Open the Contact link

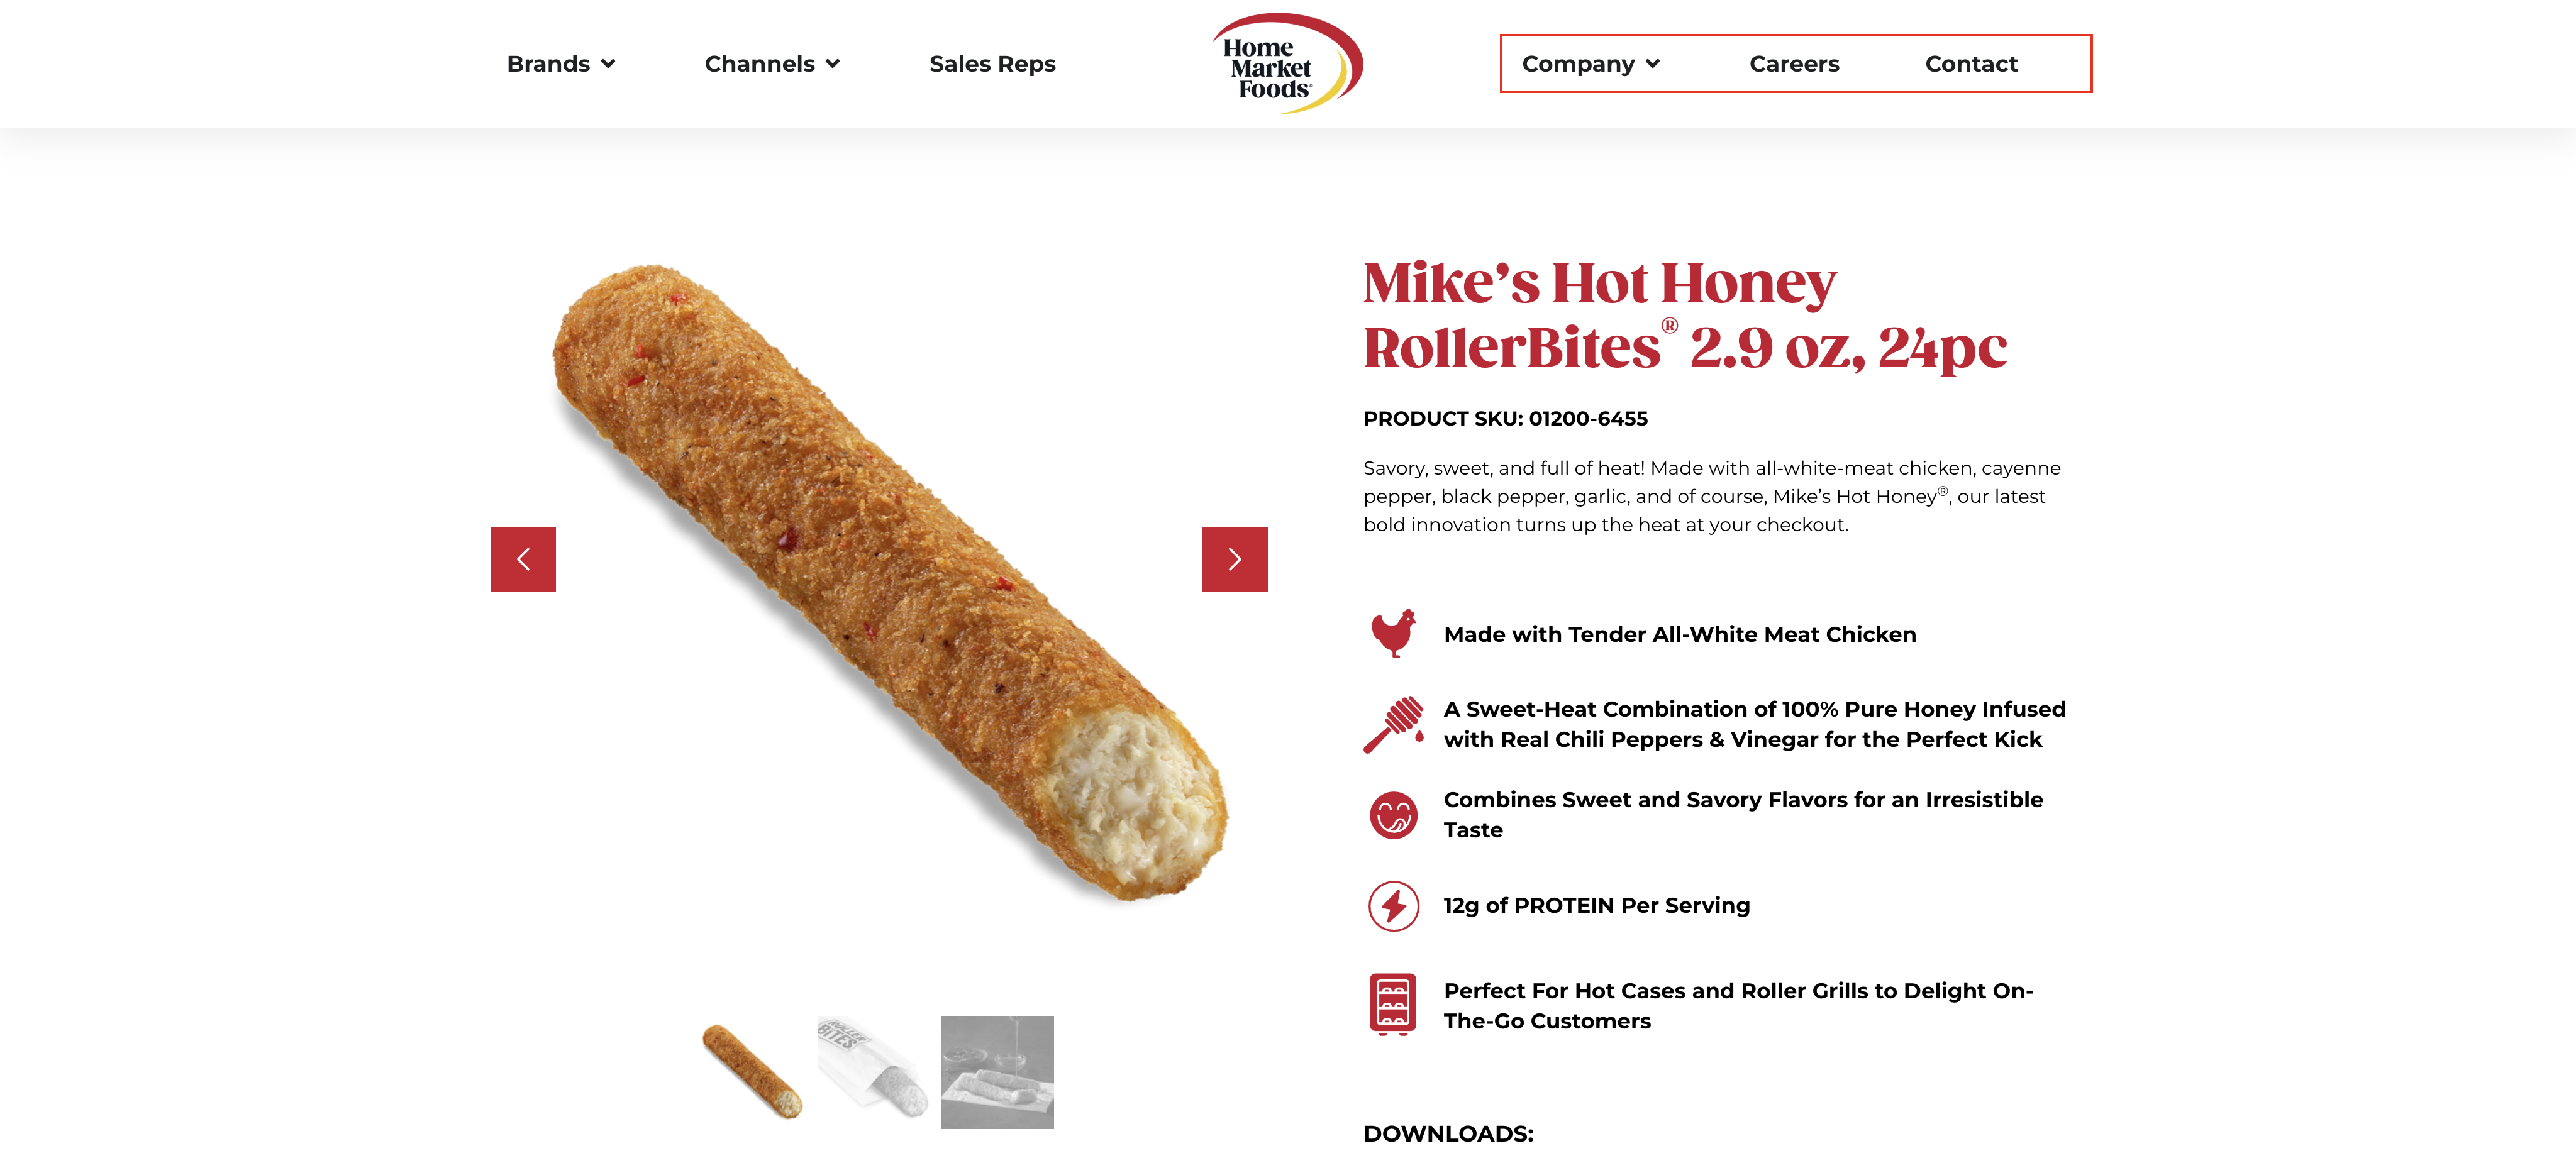1971,64
